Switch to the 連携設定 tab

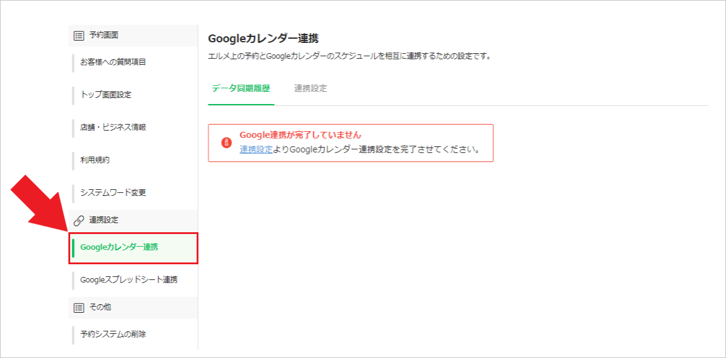310,88
